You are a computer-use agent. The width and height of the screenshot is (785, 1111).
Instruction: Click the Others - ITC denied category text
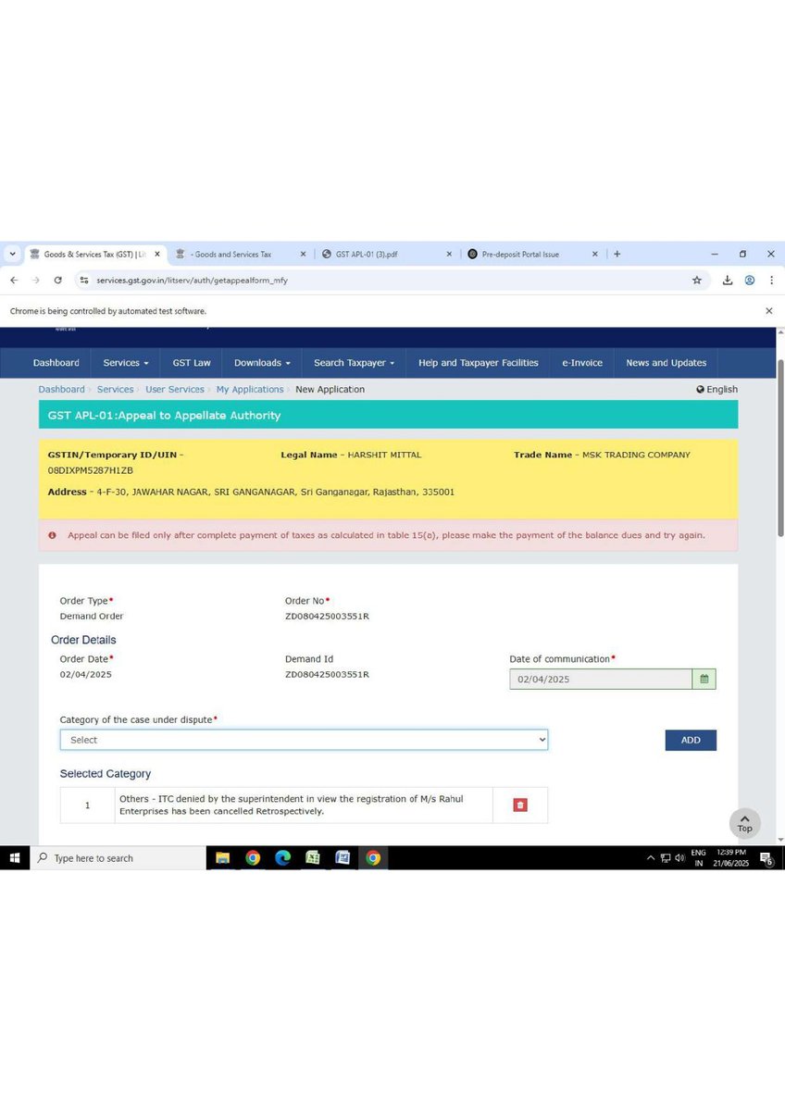tap(292, 805)
